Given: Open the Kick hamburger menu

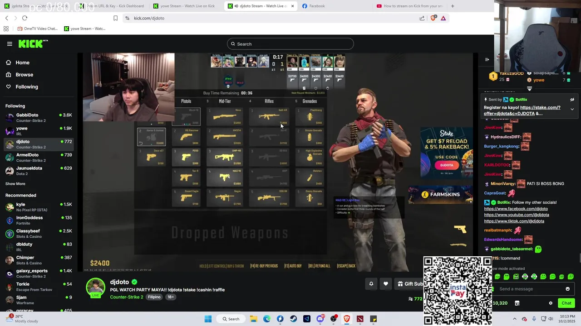Looking at the screenshot, I should [10, 44].
